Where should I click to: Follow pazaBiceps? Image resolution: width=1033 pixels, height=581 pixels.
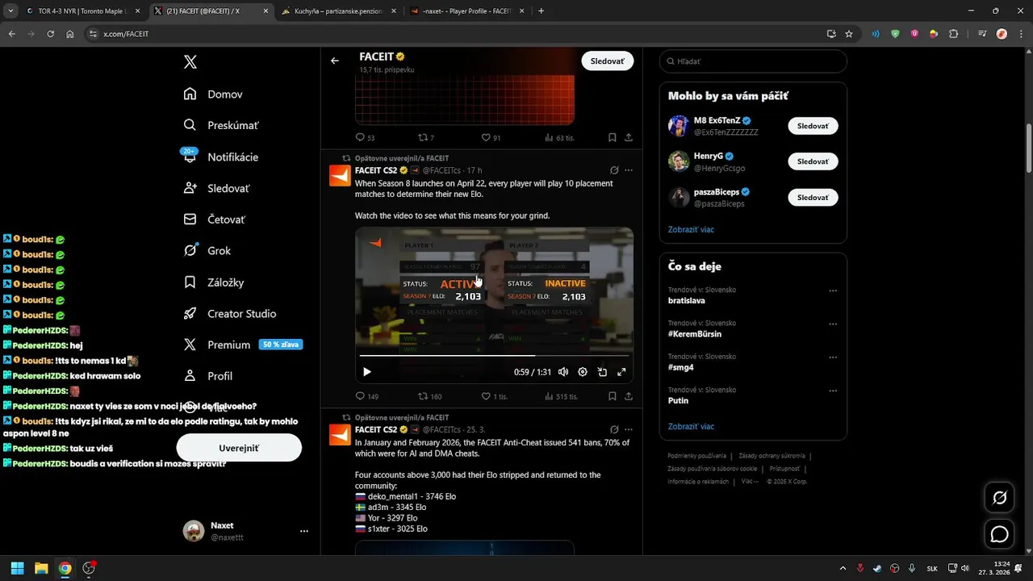pyautogui.click(x=813, y=197)
